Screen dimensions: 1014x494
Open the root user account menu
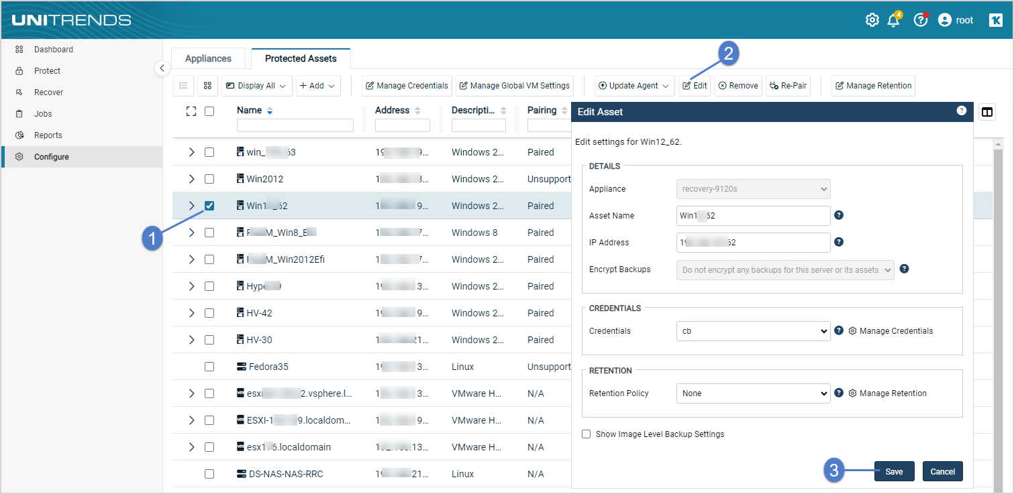coord(956,20)
